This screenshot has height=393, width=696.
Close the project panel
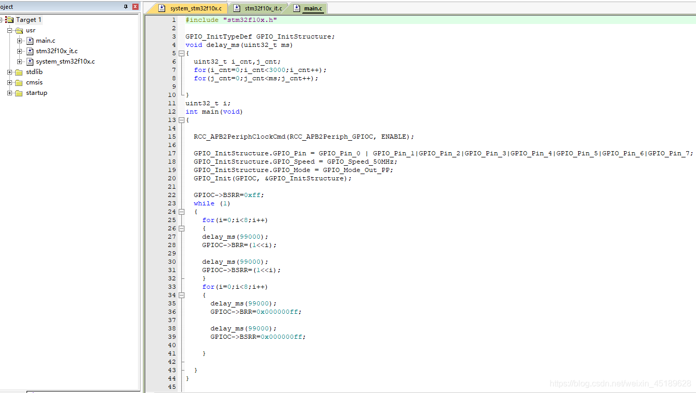point(135,7)
